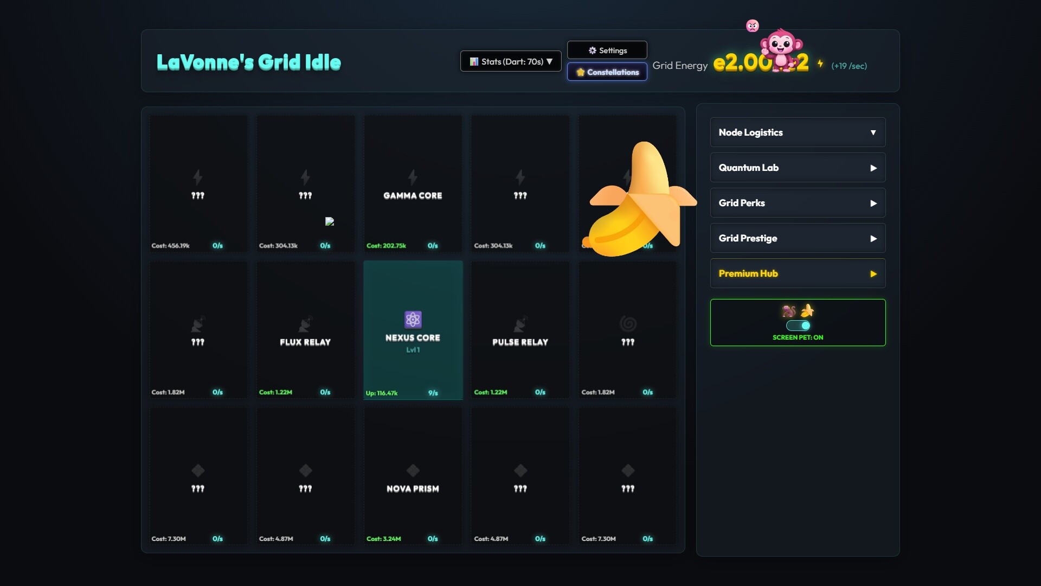The width and height of the screenshot is (1041, 586).
Task: Click the angry face emoji above monkey
Action: [x=753, y=26]
